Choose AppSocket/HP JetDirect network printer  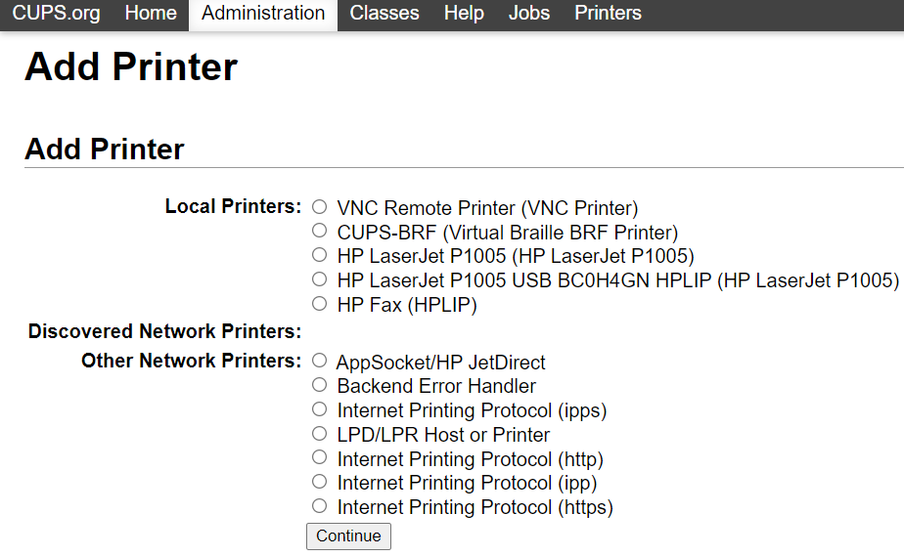click(319, 362)
